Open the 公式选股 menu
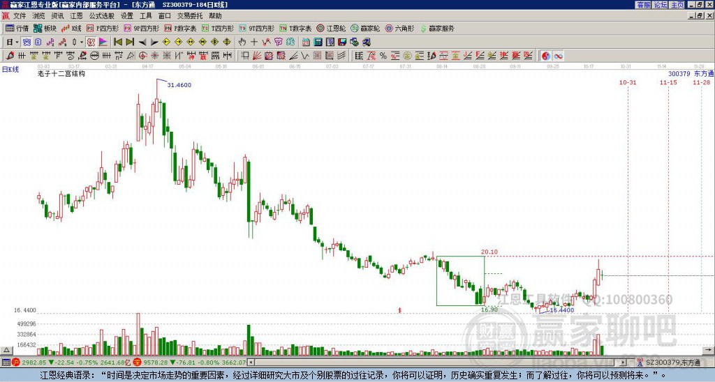Image resolution: width=715 pixels, height=382 pixels. tap(102, 16)
